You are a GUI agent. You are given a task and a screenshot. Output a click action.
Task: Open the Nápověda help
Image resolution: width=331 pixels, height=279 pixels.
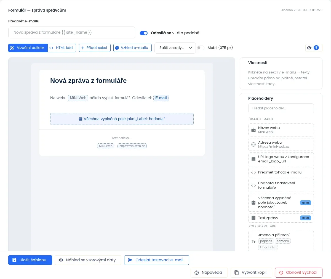point(209,273)
